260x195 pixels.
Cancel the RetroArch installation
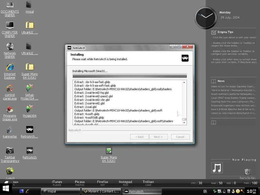pos(180,137)
